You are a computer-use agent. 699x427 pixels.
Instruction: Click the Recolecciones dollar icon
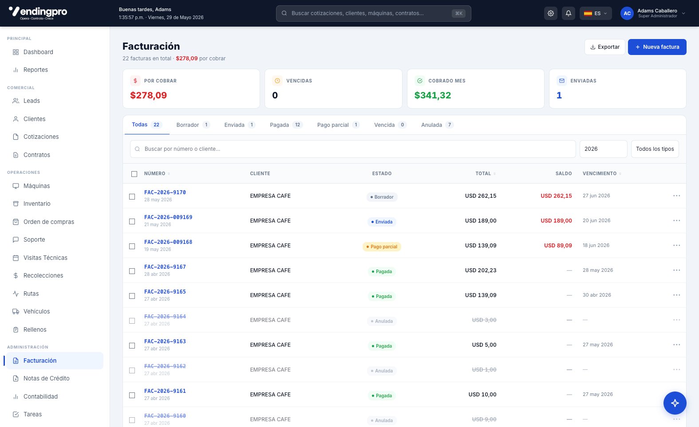tap(16, 276)
